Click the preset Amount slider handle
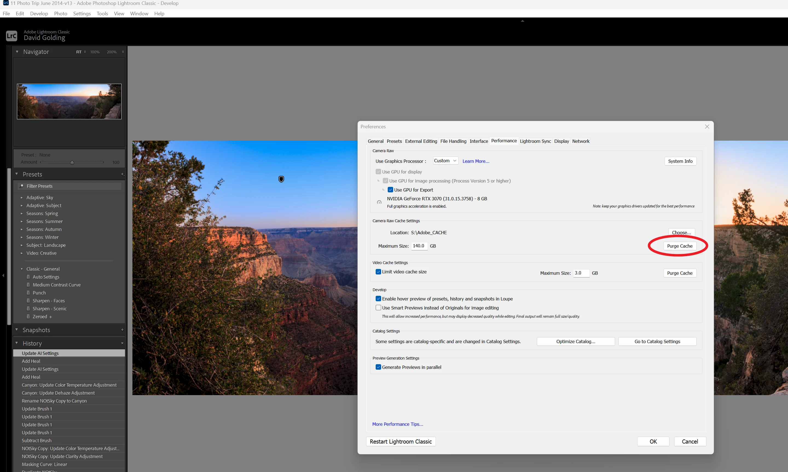Image resolution: width=788 pixels, height=472 pixels. click(72, 162)
